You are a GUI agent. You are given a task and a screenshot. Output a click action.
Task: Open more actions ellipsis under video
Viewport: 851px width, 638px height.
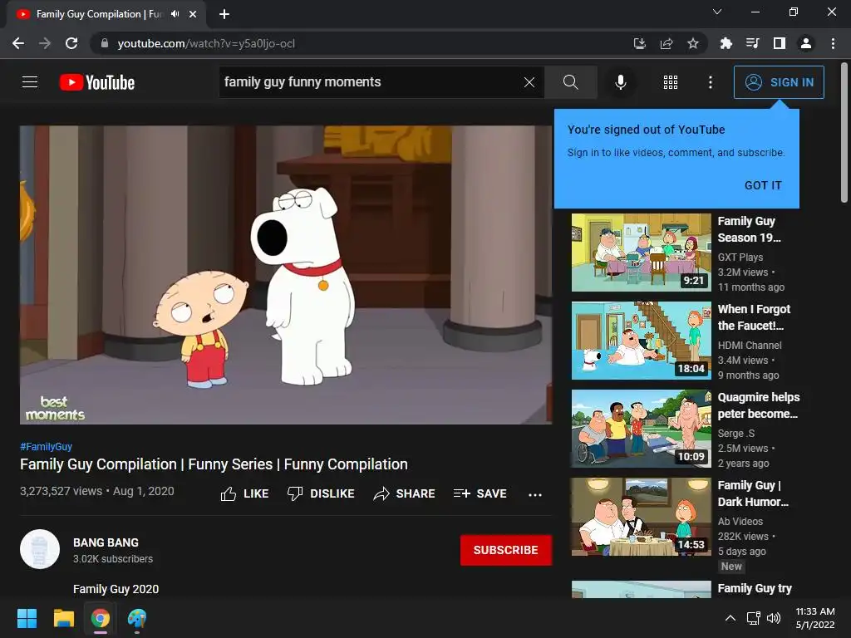pos(535,494)
